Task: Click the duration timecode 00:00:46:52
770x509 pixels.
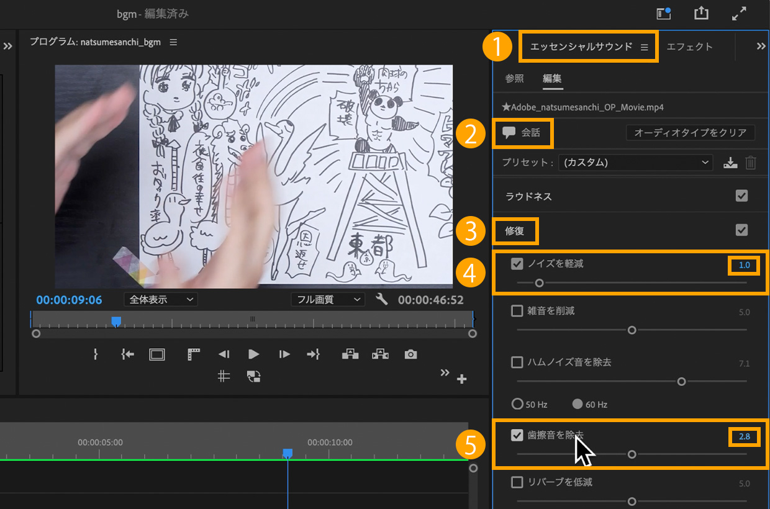Action: tap(431, 300)
